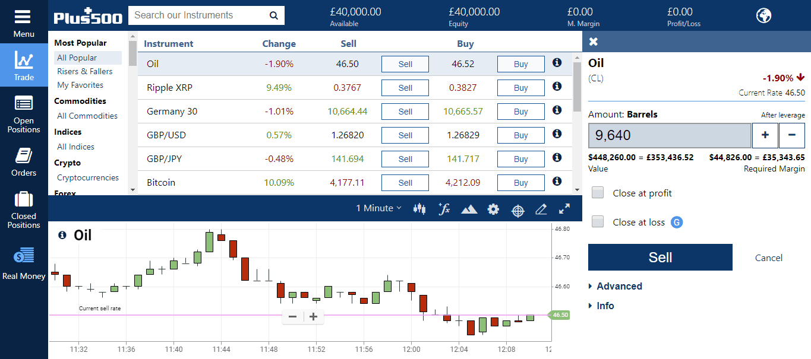
Task: Select the chart drawing pencil icon
Action: (x=541, y=209)
